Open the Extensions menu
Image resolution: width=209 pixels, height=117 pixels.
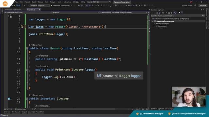[x=67, y=2]
